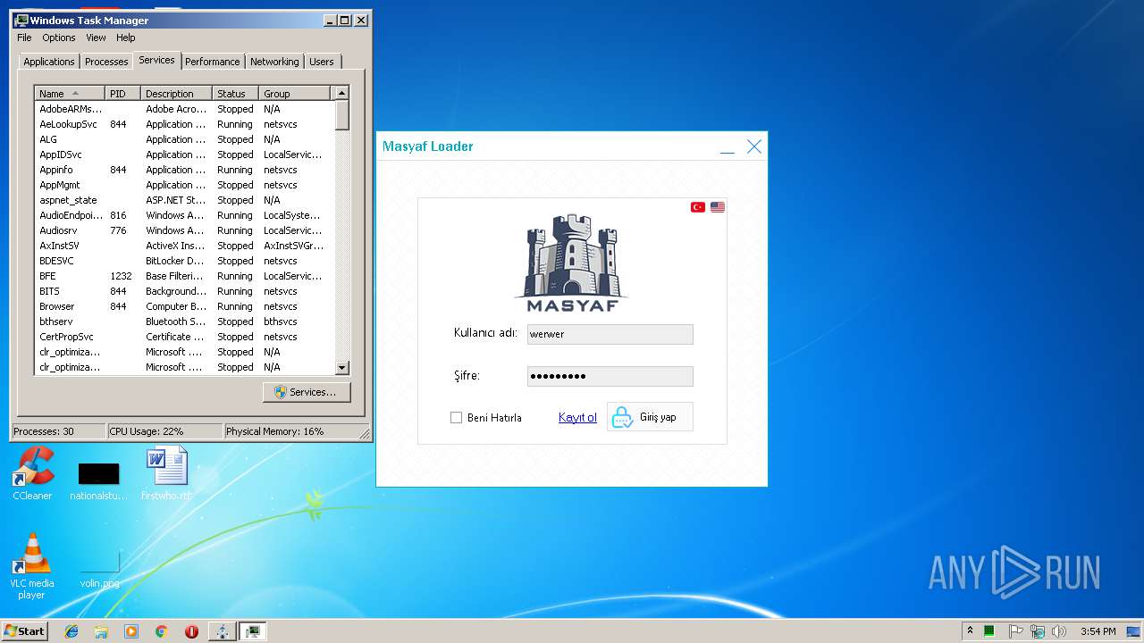This screenshot has height=643, width=1144.
Task: Switch to the Applications tab
Action: coord(49,62)
